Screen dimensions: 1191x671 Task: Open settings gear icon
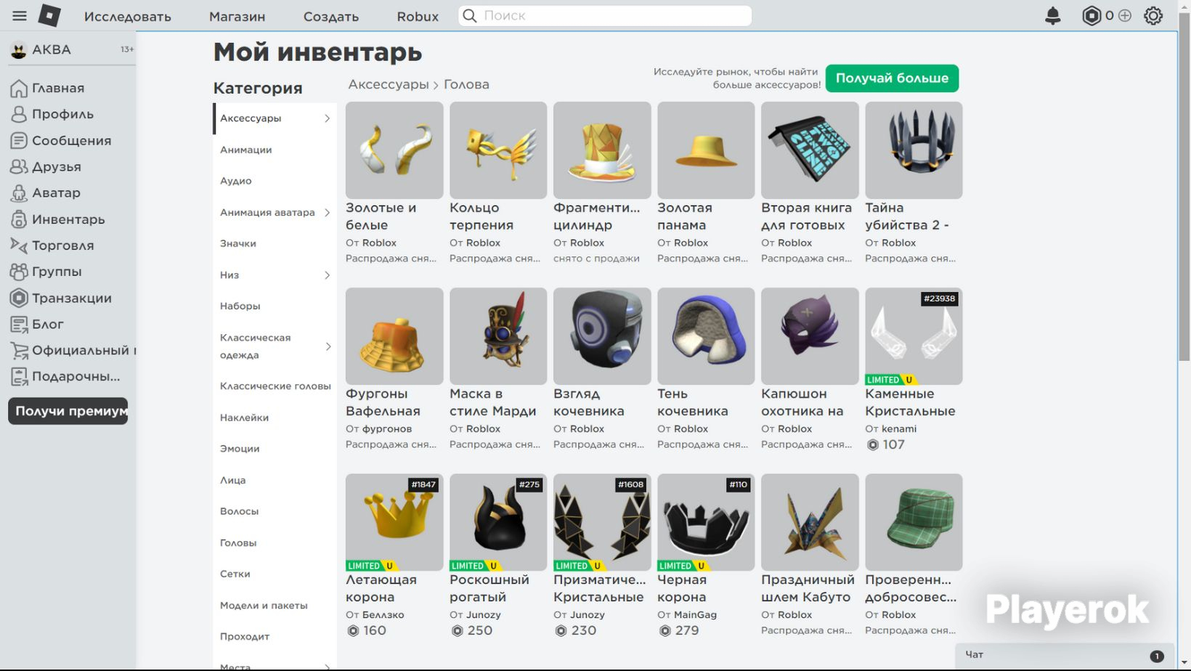[1153, 16]
